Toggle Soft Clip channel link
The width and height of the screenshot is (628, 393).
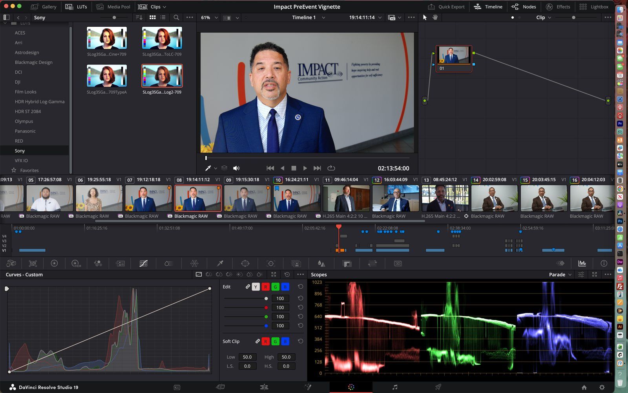coord(257,341)
